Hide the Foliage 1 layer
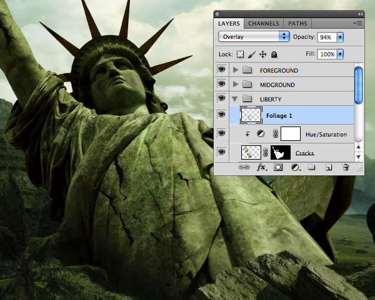Screen dimensions: 375x300 tap(221, 115)
